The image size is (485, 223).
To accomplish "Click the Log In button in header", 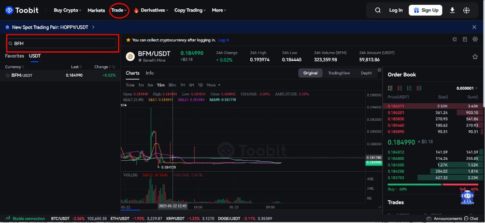I will [396, 10].
